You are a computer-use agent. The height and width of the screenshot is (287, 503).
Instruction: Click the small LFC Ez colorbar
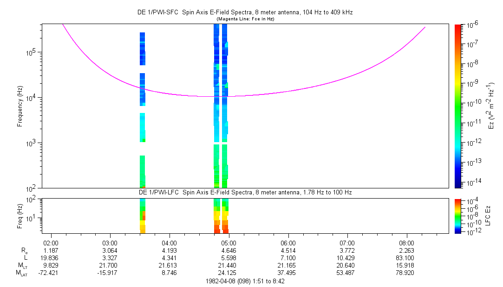(x=458, y=216)
